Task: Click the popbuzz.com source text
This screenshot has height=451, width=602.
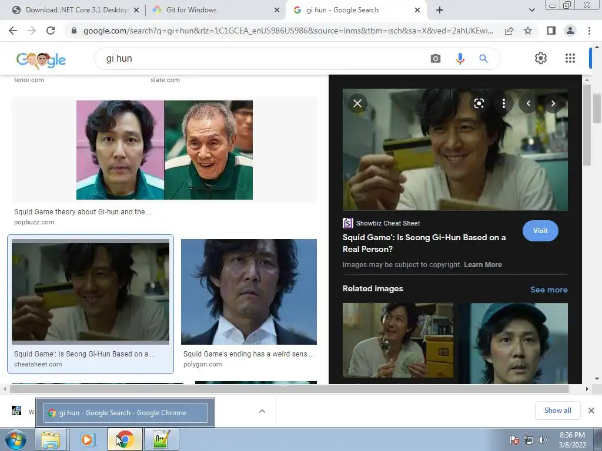Action: point(34,222)
